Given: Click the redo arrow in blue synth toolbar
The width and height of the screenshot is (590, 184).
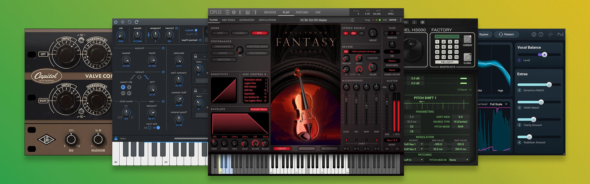Looking at the screenshot, I should coord(137,22).
